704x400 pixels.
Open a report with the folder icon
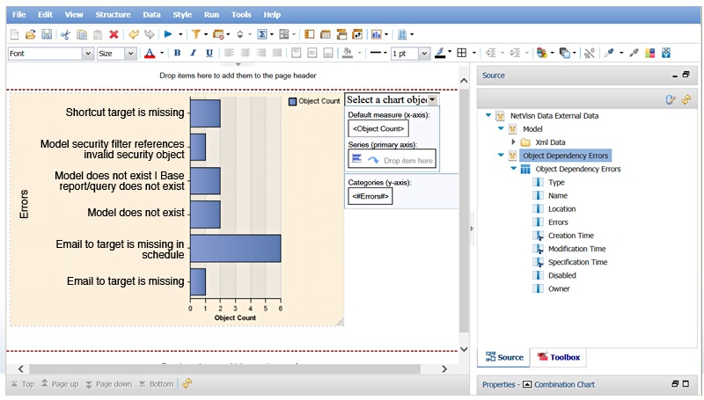[30, 34]
